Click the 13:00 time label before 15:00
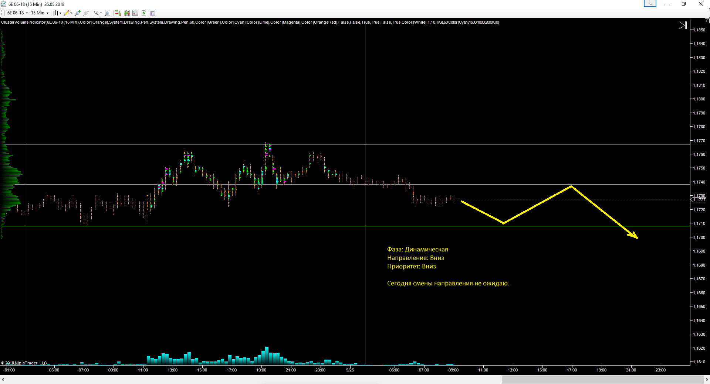Image resolution: width=710 pixels, height=384 pixels. pyautogui.click(x=173, y=370)
